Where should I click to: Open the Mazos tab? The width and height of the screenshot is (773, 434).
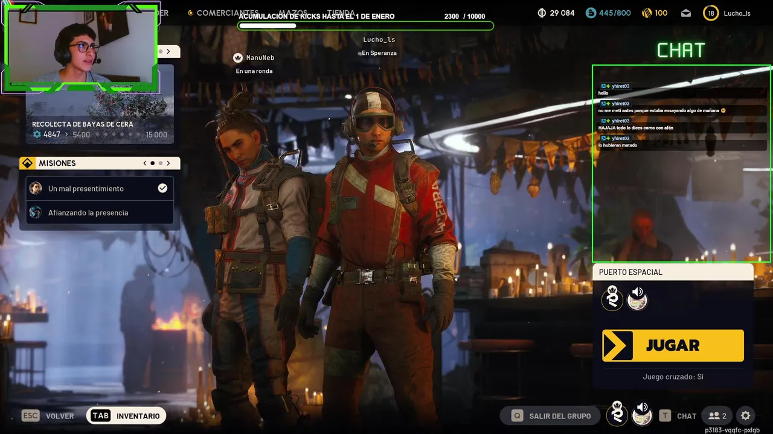[293, 13]
